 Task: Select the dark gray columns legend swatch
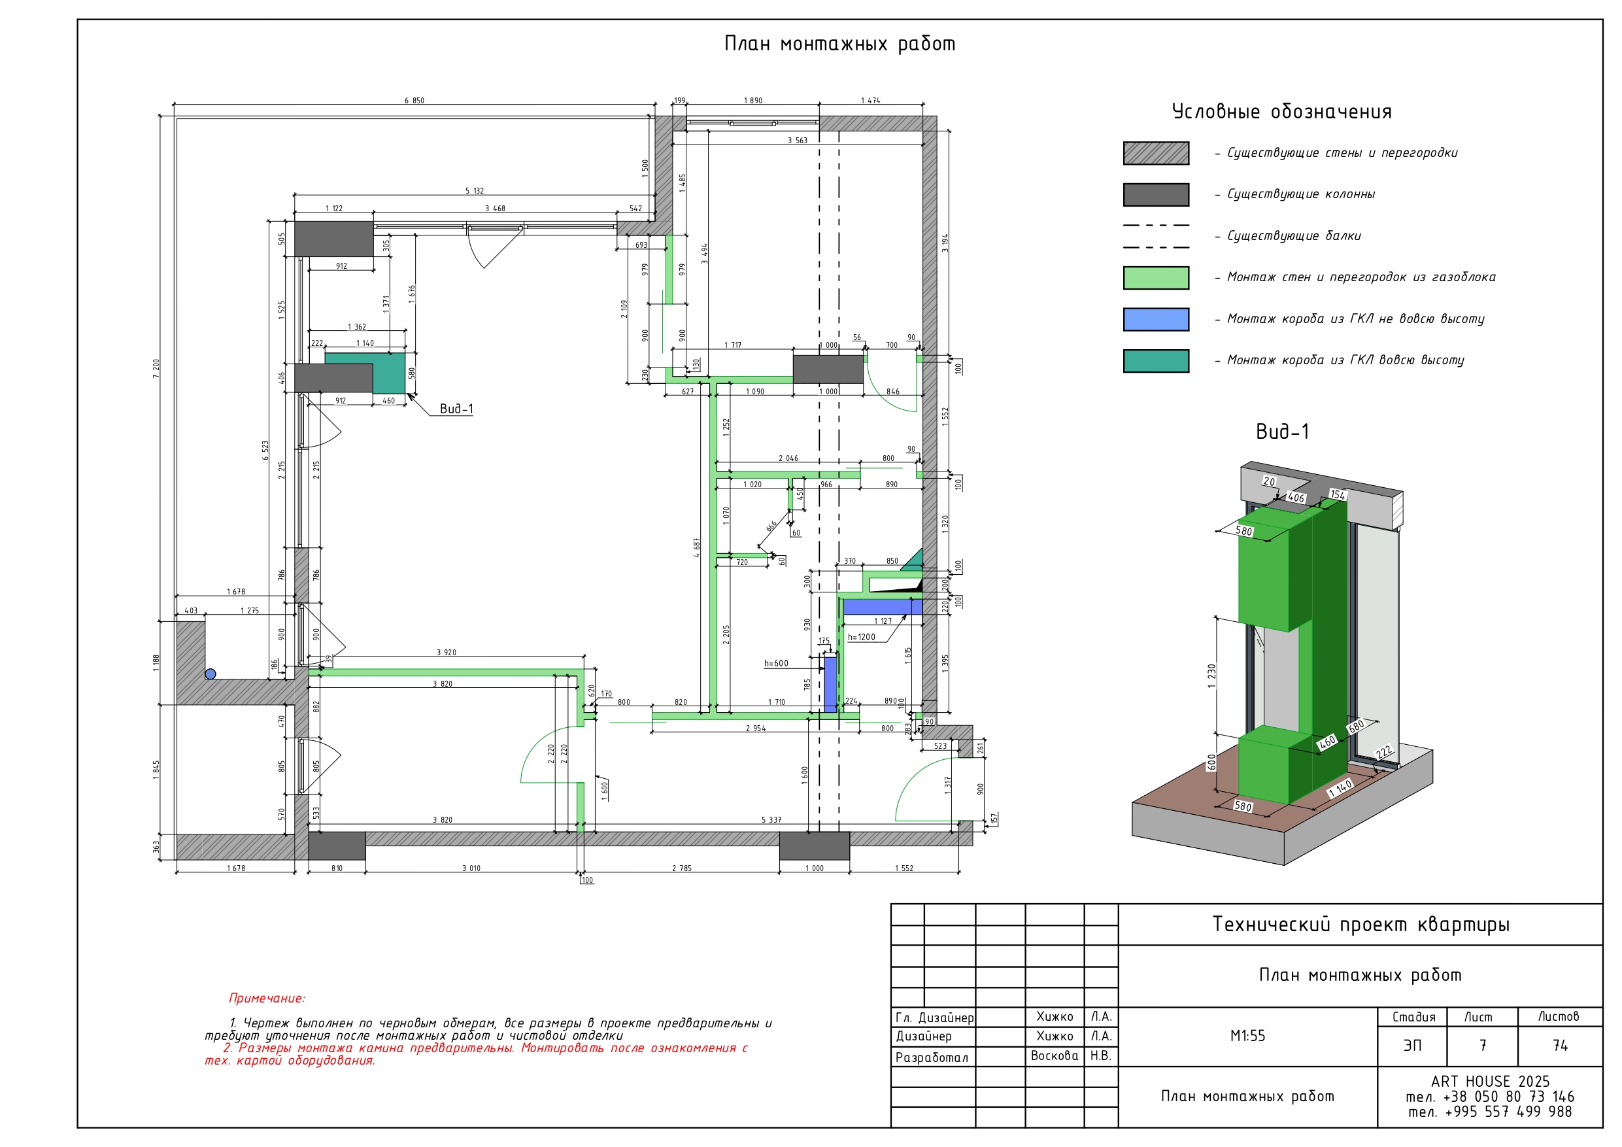tap(1156, 195)
